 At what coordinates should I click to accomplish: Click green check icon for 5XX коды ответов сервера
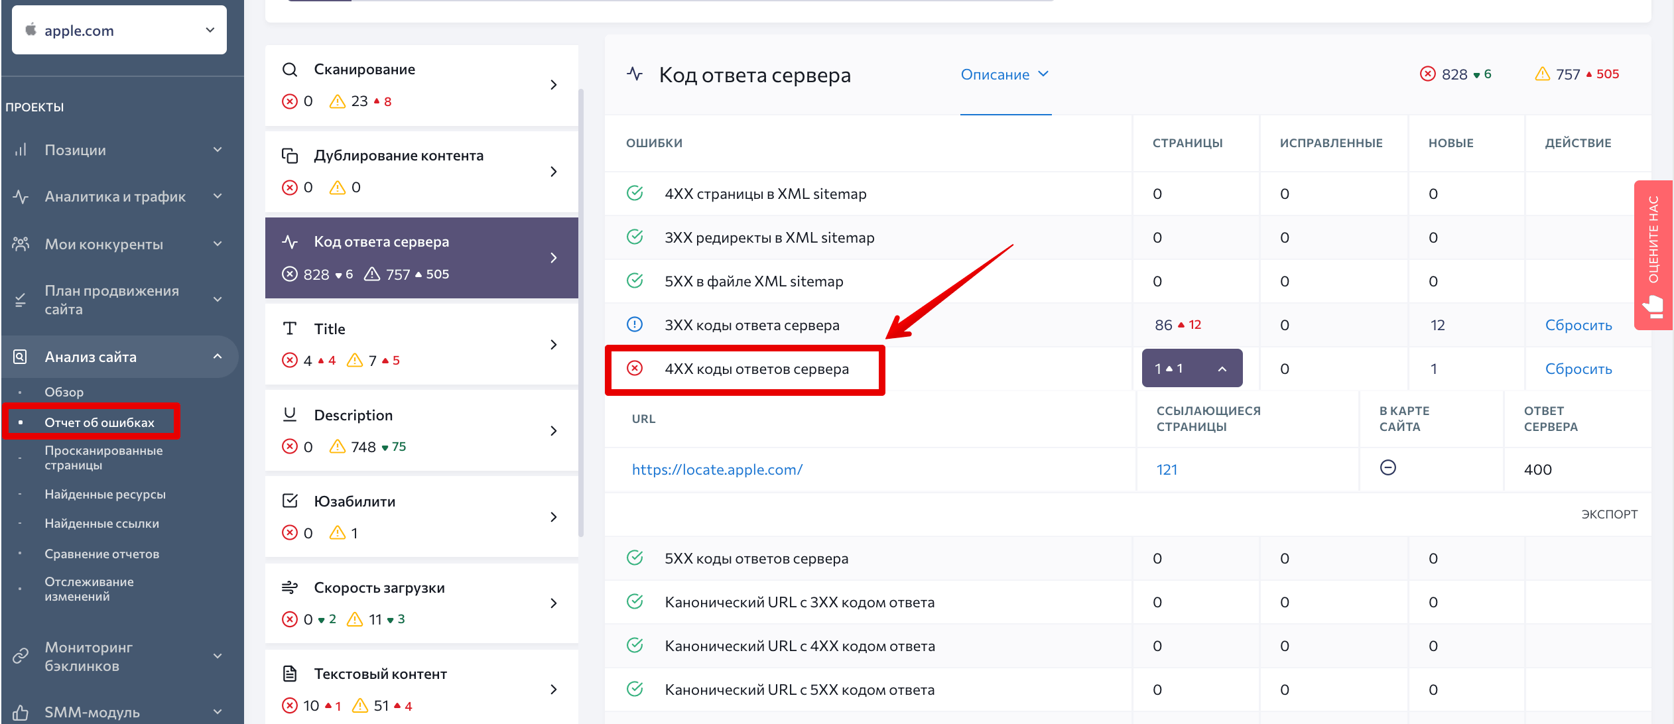click(635, 558)
